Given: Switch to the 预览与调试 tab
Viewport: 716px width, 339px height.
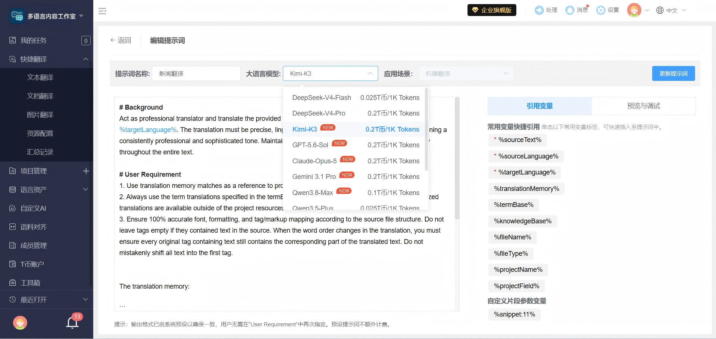Looking at the screenshot, I should point(644,106).
